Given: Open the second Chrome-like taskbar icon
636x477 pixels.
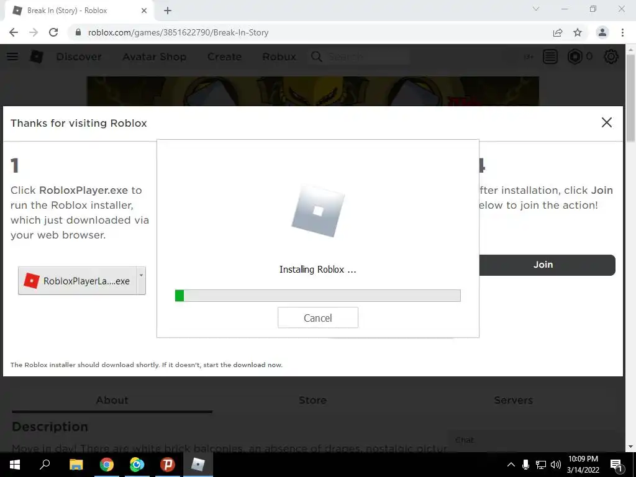Looking at the screenshot, I should 137,465.
